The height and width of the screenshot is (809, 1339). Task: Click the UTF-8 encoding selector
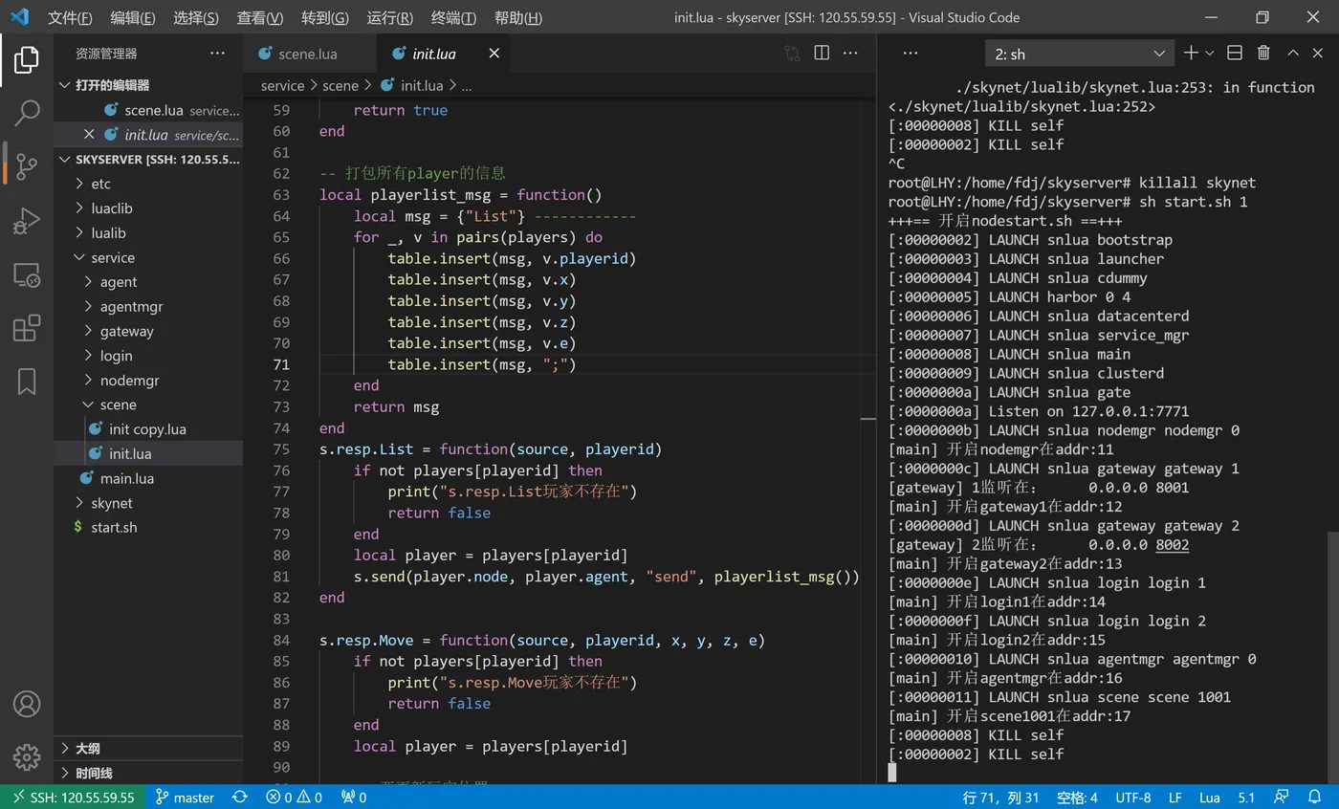(x=1133, y=797)
